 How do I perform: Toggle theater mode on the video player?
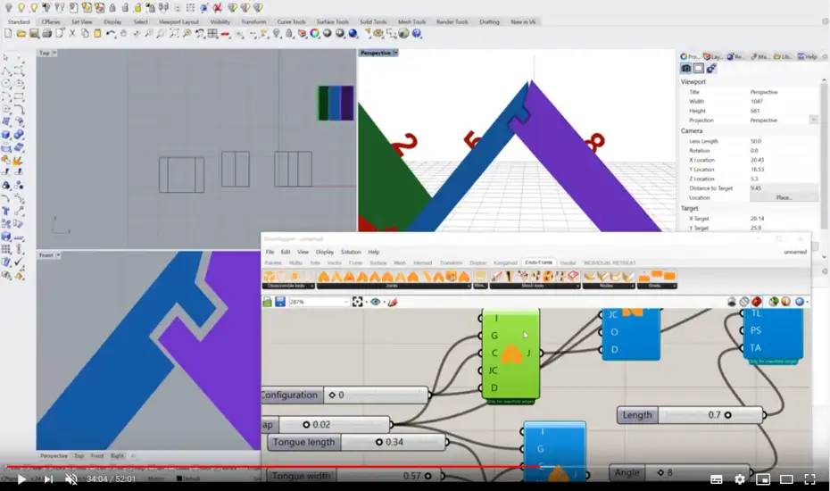(786, 479)
